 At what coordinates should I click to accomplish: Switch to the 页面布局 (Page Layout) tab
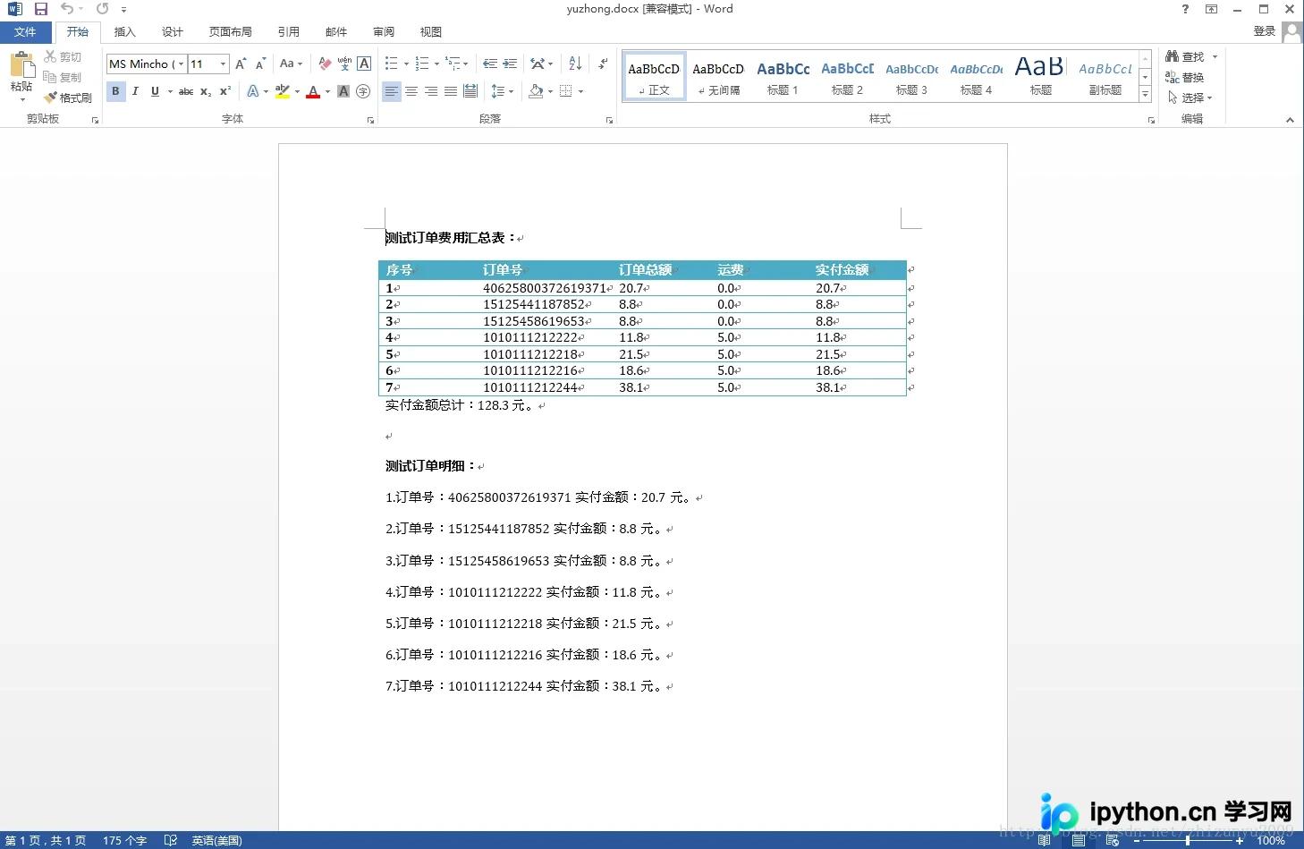231,32
